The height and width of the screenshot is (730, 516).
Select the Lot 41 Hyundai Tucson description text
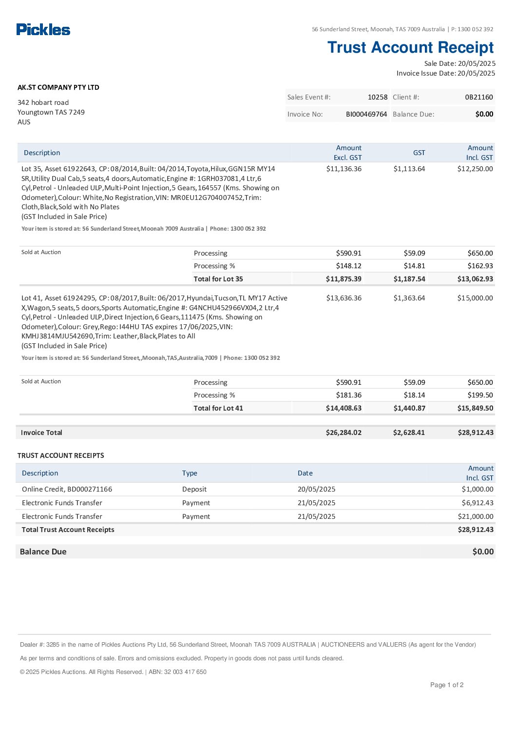point(154,322)
